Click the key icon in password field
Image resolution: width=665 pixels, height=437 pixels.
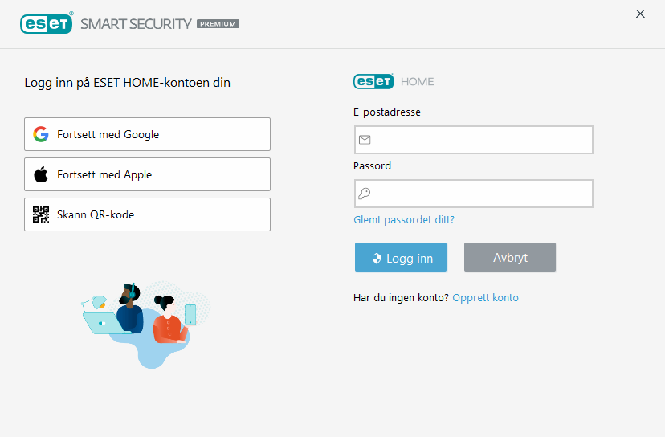(365, 194)
